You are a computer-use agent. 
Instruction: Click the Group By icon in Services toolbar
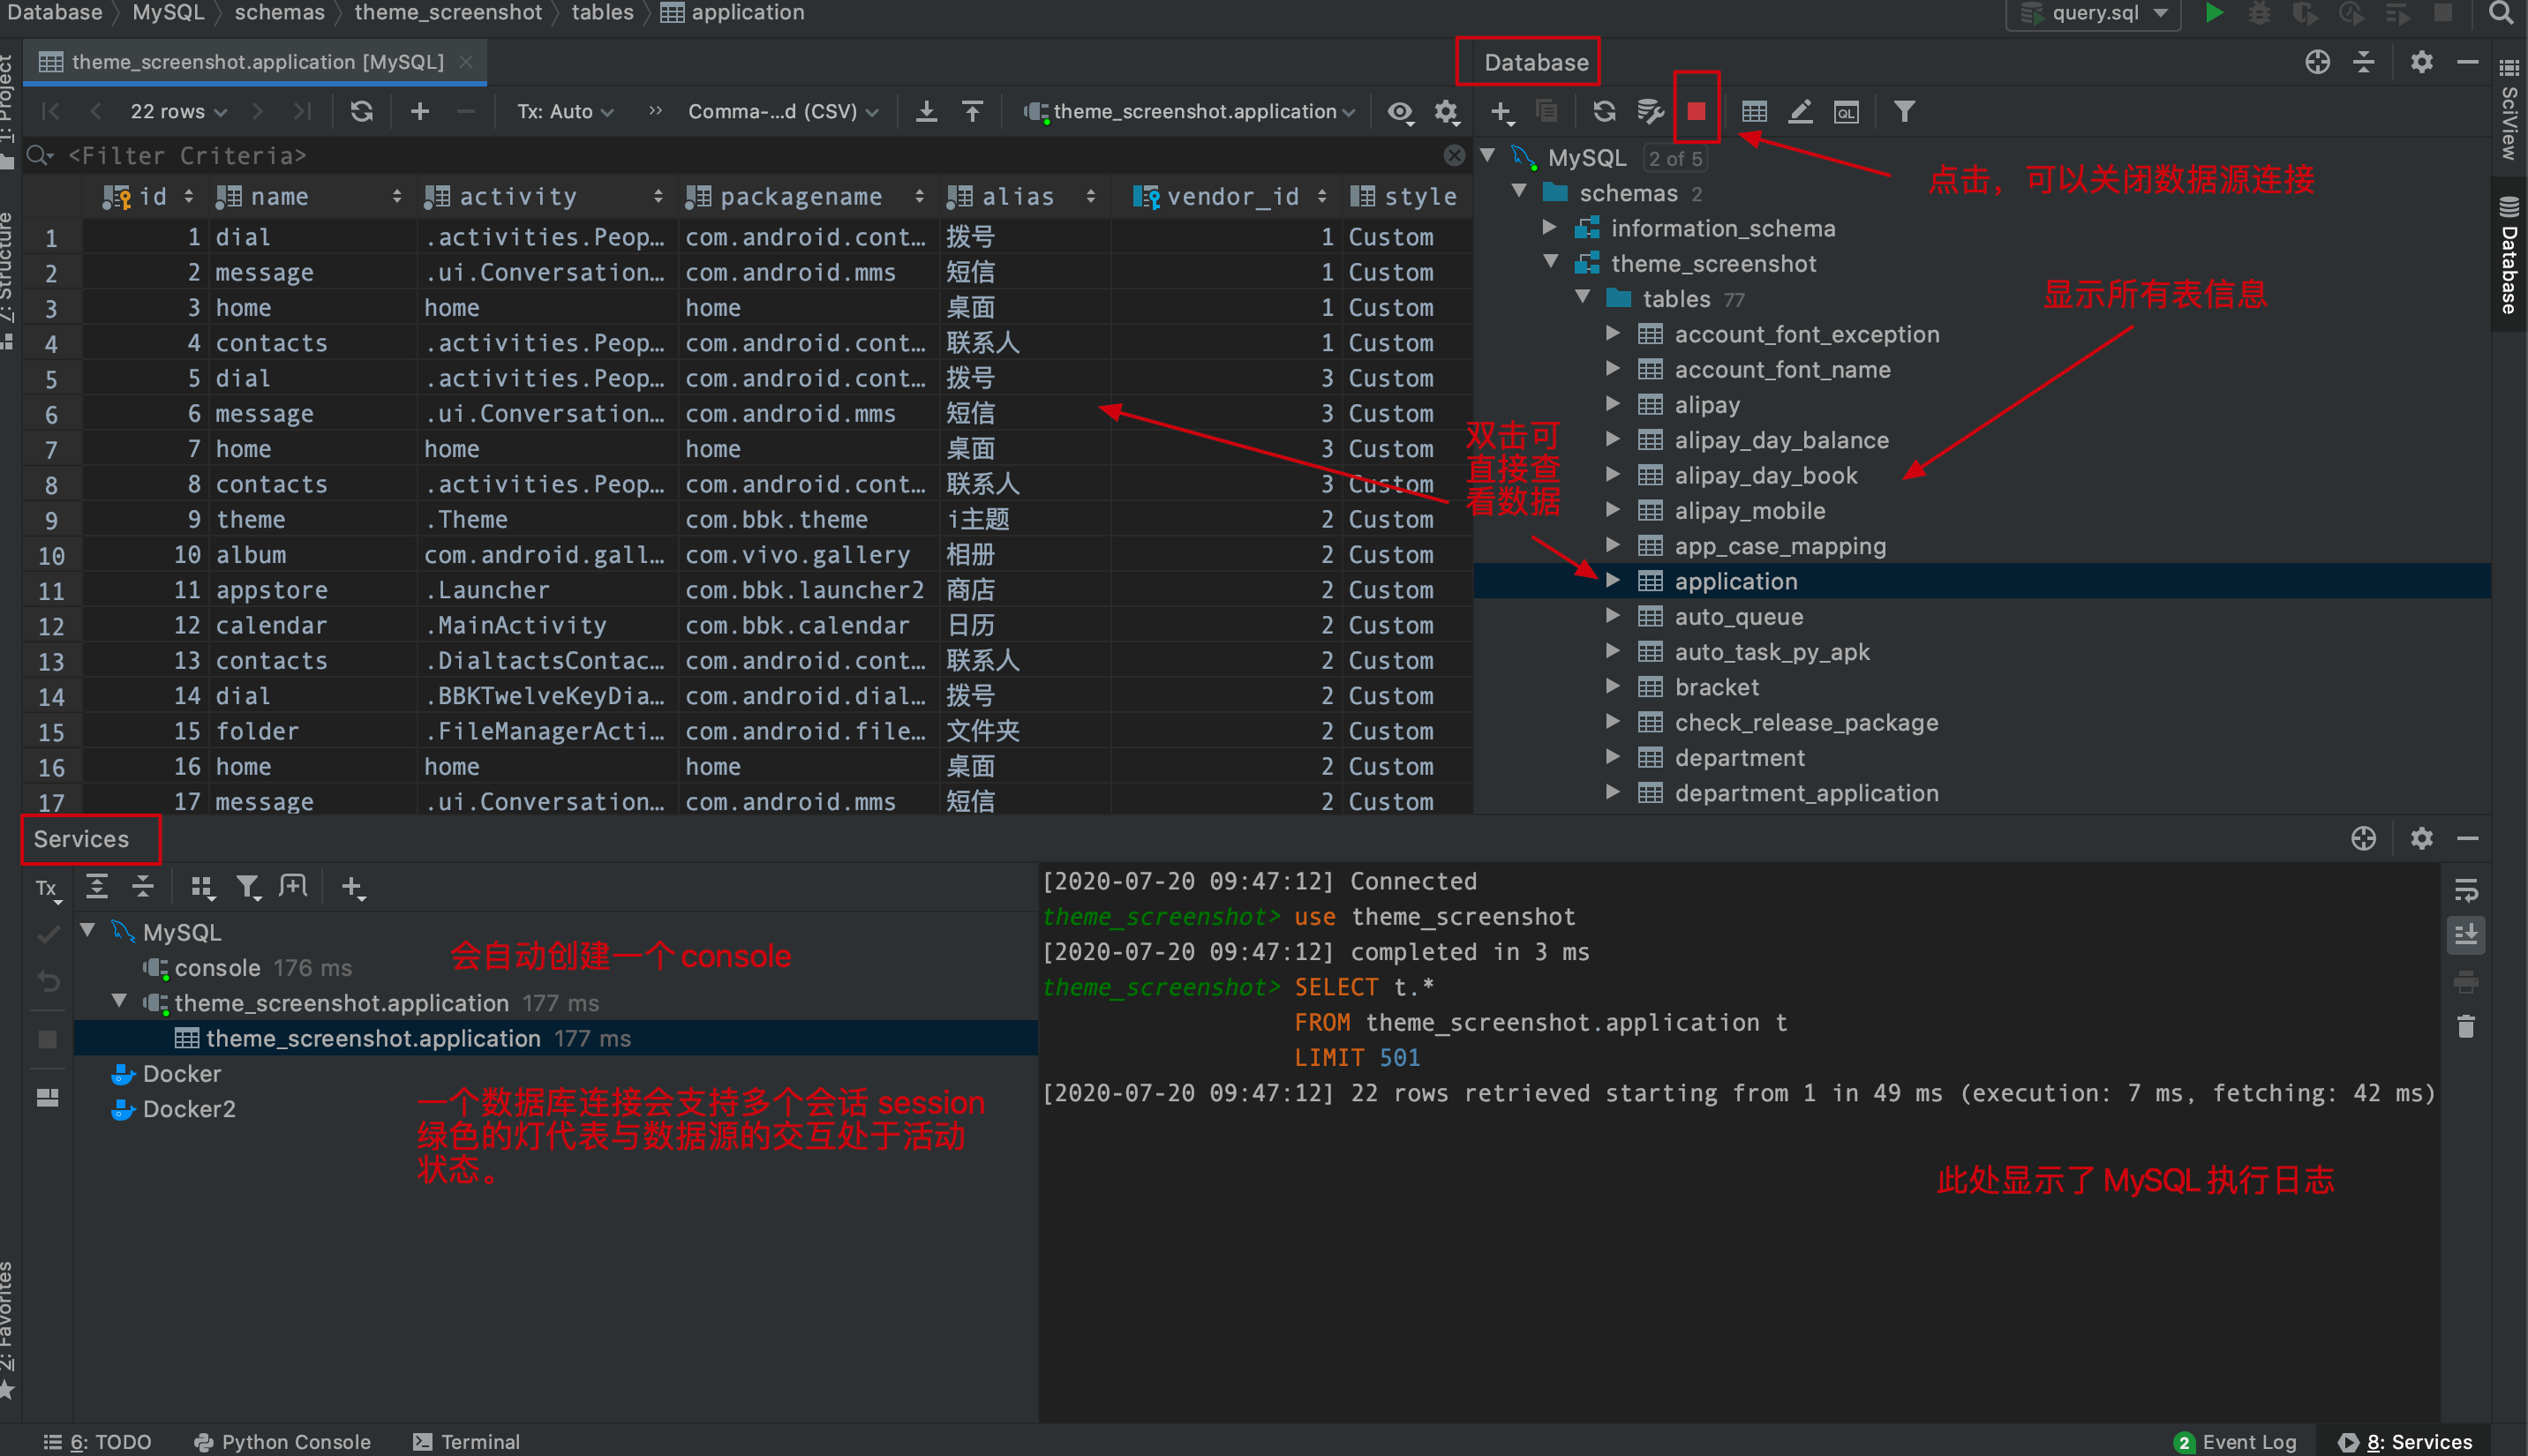pos(202,887)
